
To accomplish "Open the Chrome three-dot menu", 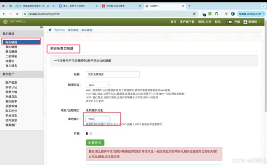I will coord(263,14).
